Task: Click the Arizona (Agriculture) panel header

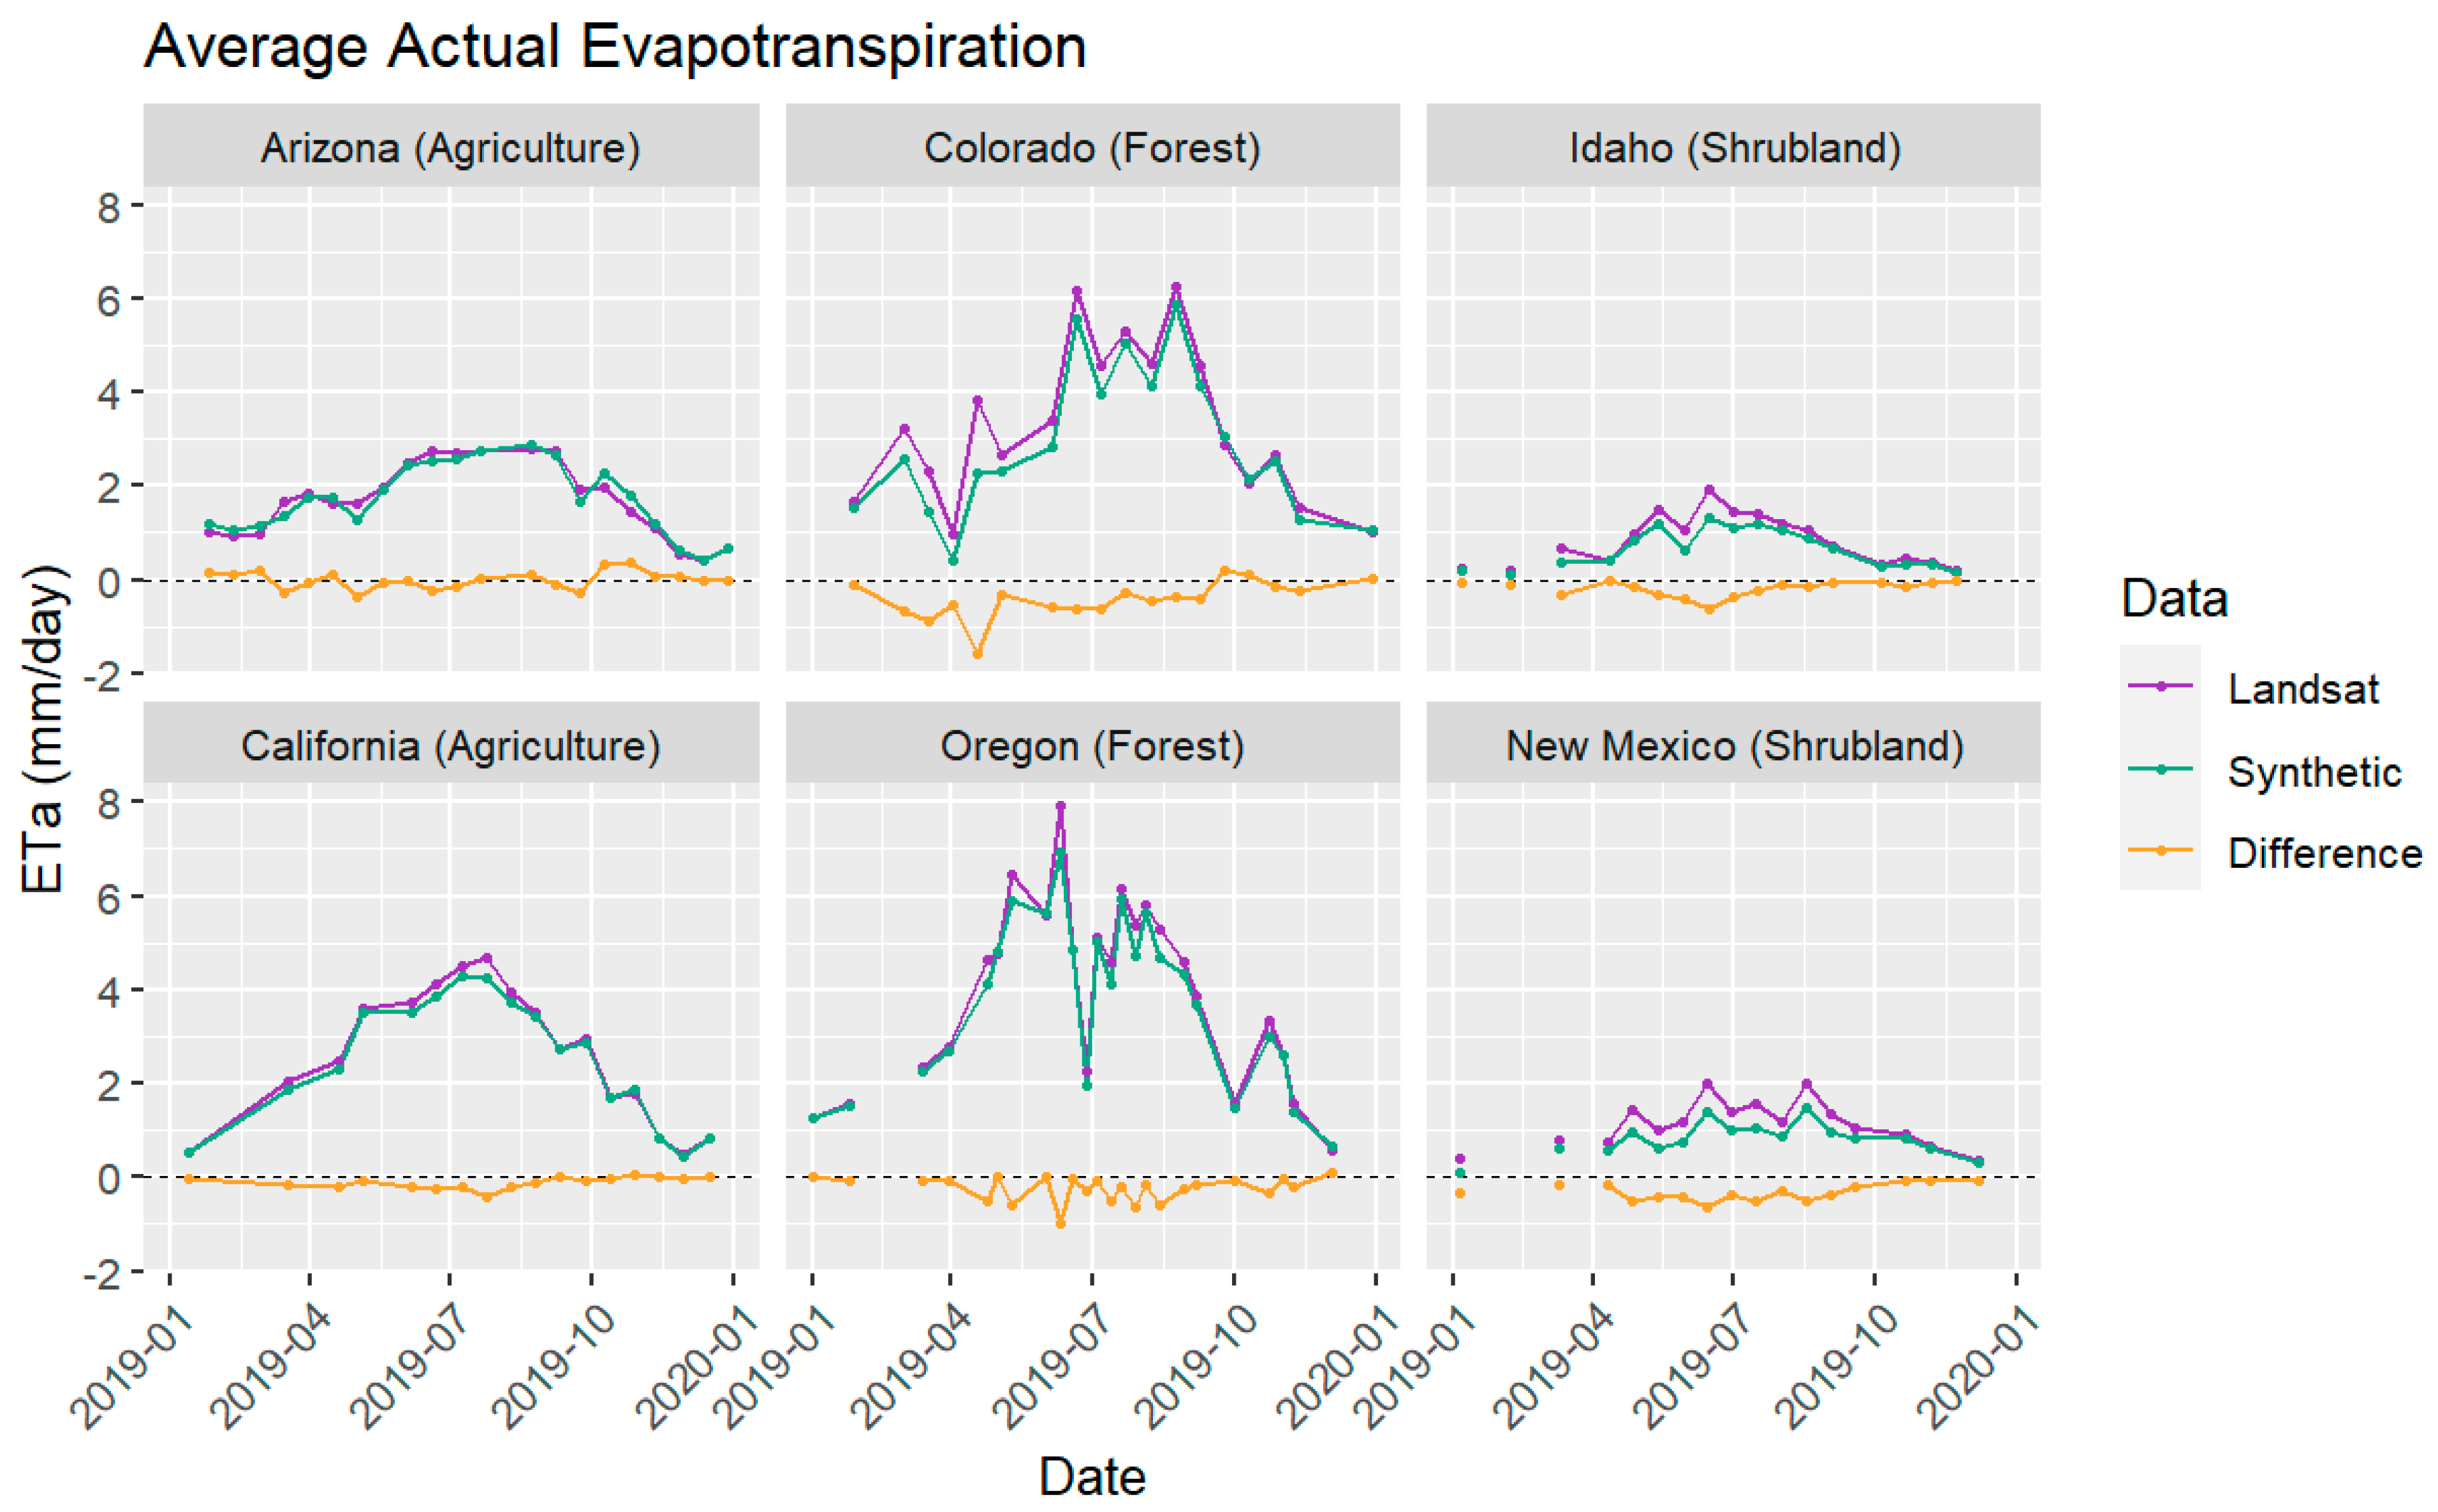Action: pyautogui.click(x=451, y=148)
